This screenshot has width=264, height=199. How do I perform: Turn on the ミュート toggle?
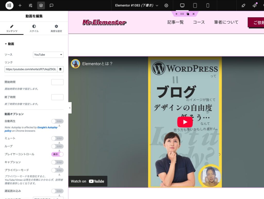[57, 139]
